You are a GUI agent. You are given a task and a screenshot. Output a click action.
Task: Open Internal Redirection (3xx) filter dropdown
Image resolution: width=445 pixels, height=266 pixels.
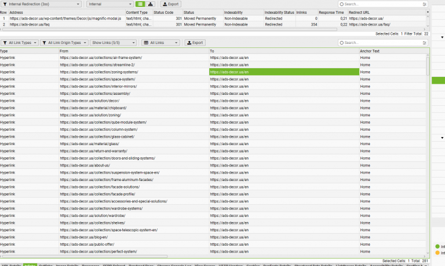[x=41, y=4]
